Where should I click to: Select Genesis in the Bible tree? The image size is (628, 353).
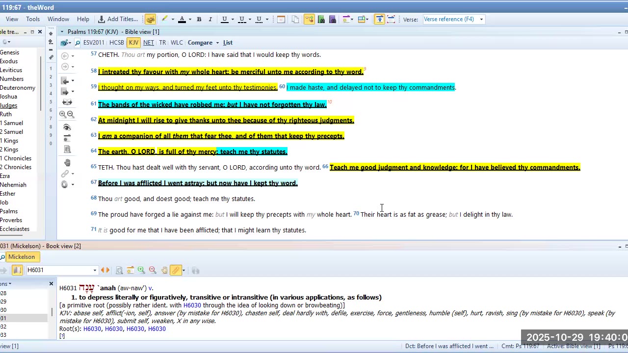tap(9, 52)
